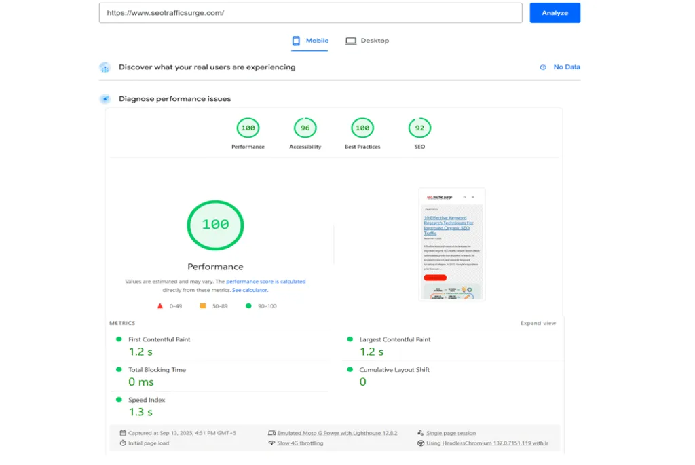The image size is (695, 465).
Task: Click Emulated Moto G Power device info
Action: coord(337,433)
